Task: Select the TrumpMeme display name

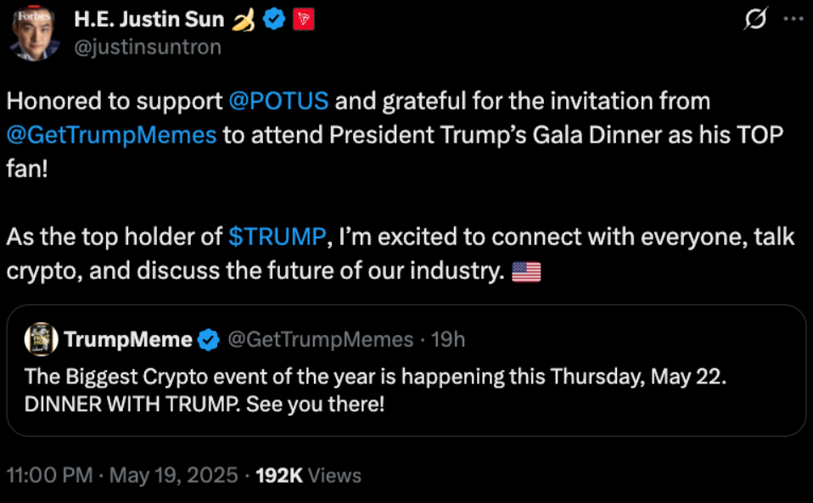Action: tap(127, 338)
